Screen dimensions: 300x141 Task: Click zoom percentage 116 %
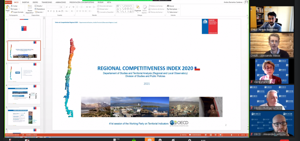click(242, 135)
